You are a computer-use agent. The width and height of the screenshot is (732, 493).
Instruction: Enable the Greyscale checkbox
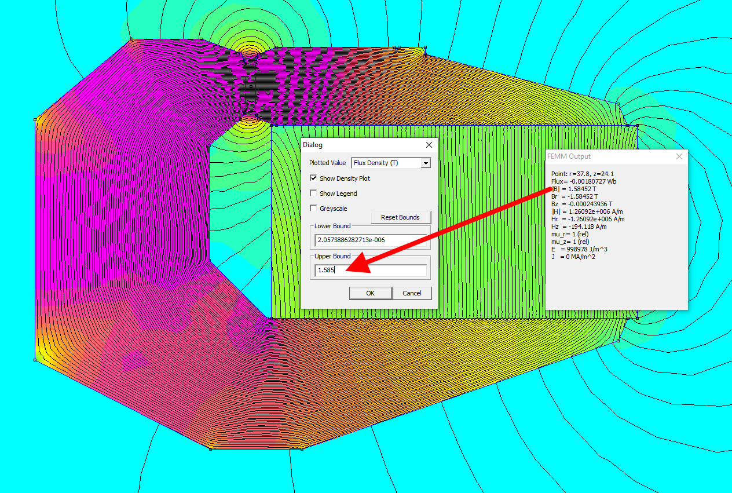[314, 209]
